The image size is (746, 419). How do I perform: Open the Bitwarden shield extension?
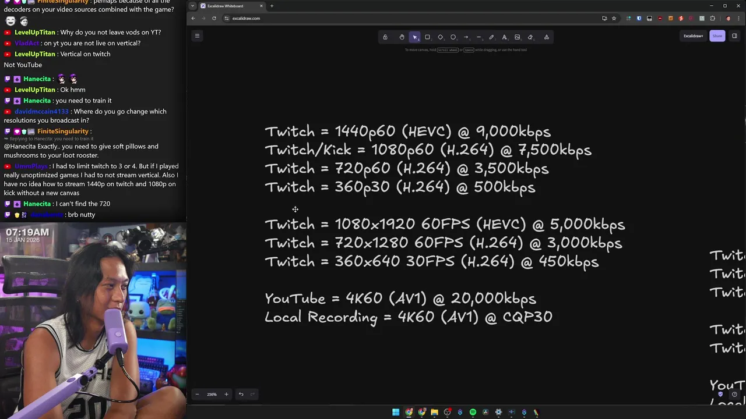point(639,18)
